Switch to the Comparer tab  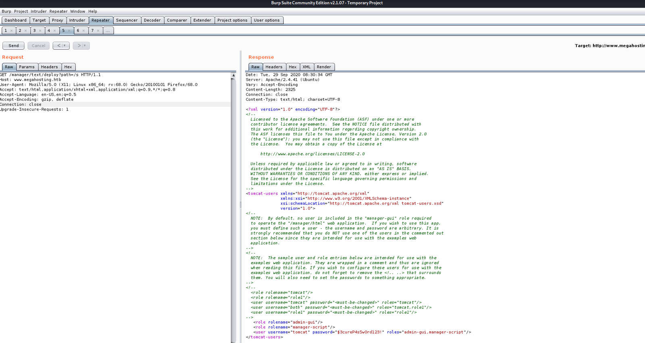click(x=177, y=20)
